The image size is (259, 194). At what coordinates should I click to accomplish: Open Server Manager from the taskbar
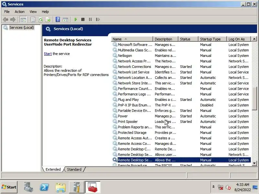coord(28,187)
